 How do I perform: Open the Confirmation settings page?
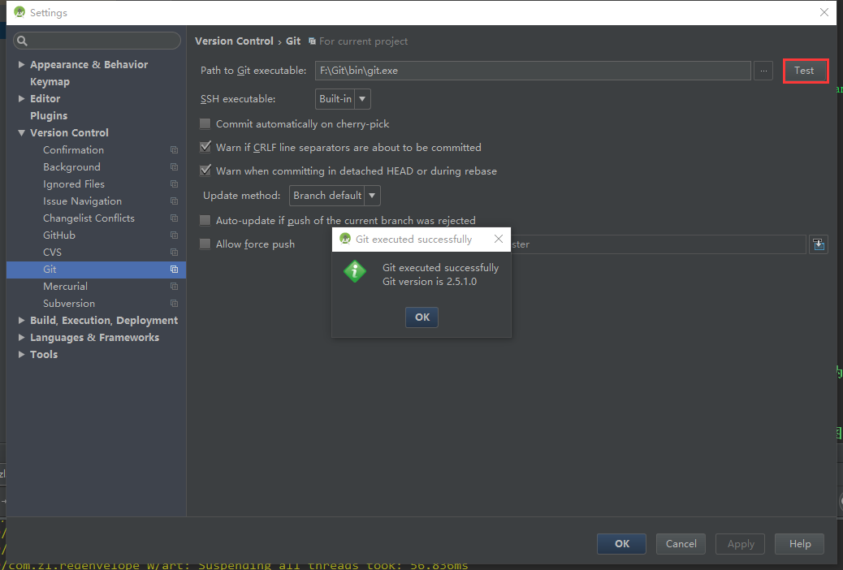coord(74,150)
